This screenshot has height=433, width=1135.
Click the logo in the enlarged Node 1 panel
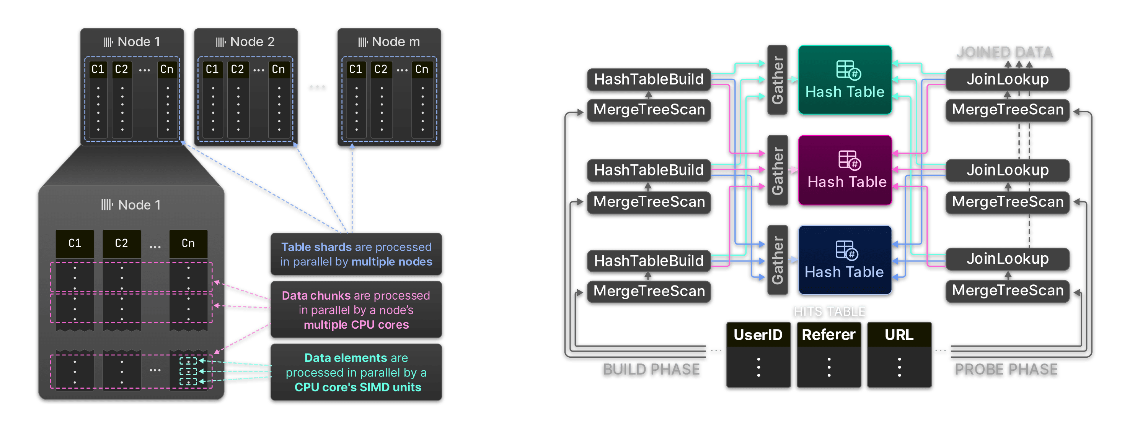(x=107, y=204)
